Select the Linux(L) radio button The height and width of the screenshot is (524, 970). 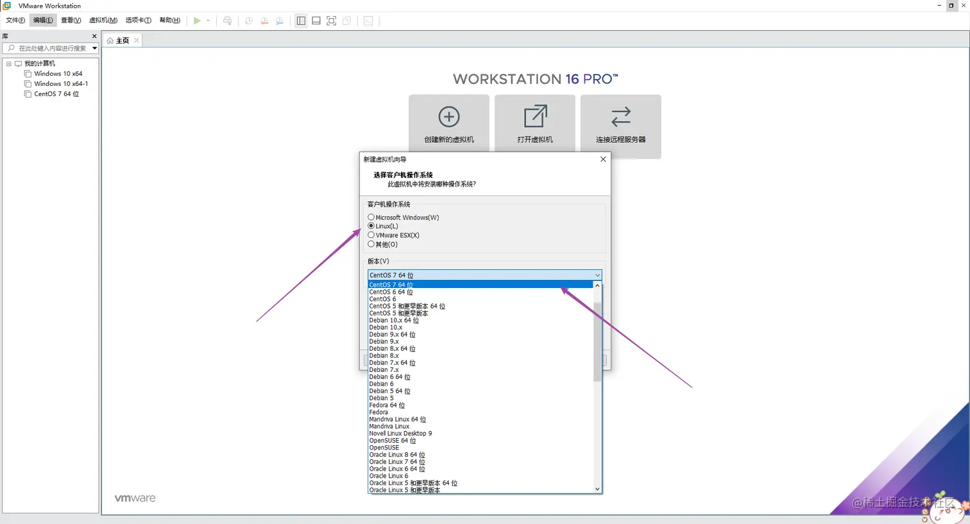[x=371, y=226]
